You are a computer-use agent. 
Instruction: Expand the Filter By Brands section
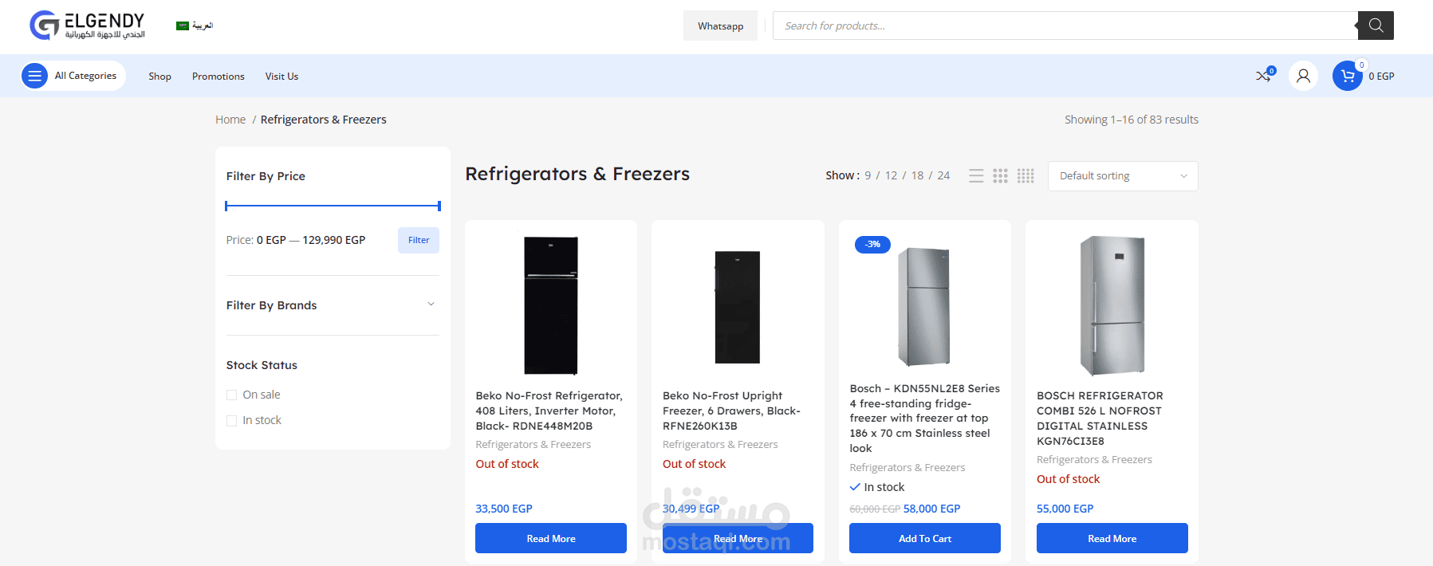(431, 305)
